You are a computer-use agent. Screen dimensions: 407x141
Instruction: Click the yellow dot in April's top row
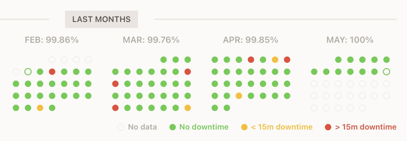(275, 60)
